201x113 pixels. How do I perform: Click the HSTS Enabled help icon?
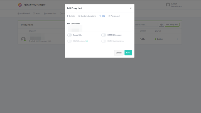pyautogui.click(x=87, y=41)
